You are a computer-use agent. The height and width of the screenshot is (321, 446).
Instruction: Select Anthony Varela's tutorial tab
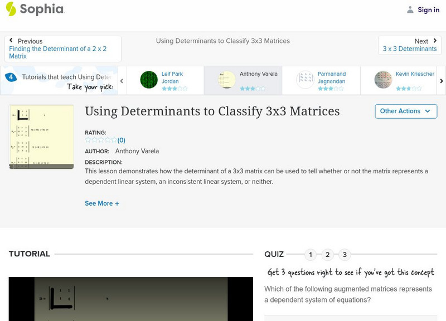[243, 80]
